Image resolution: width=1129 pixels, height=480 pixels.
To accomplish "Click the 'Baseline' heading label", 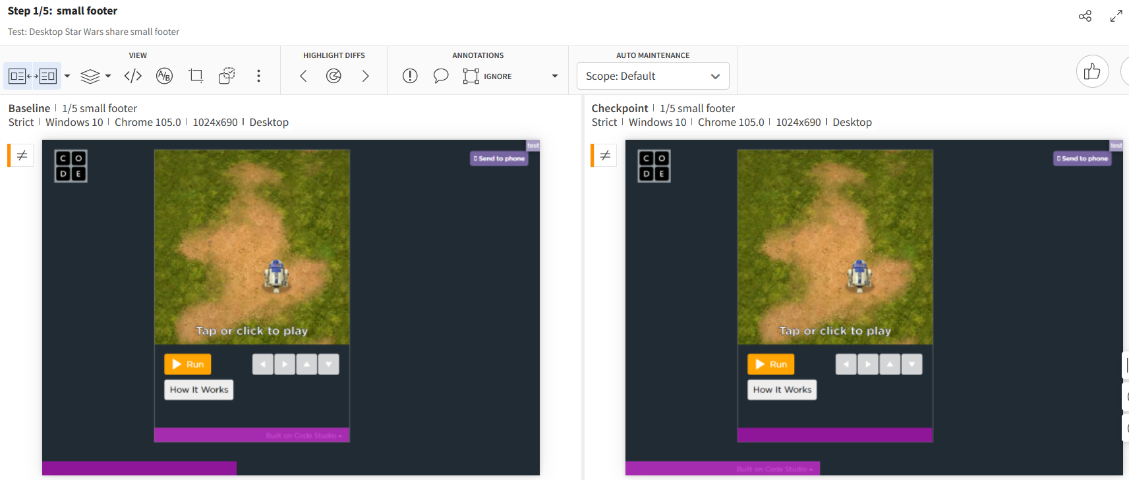I will 29,108.
